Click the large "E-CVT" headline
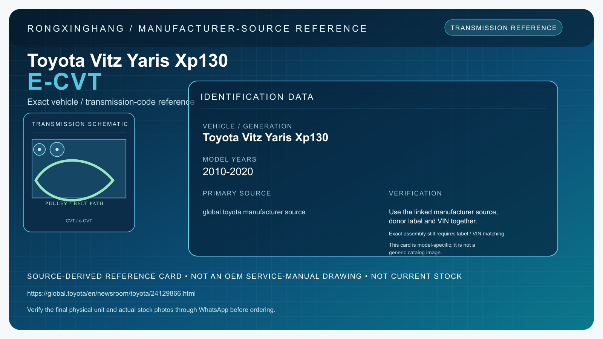603x339 pixels. (65, 82)
